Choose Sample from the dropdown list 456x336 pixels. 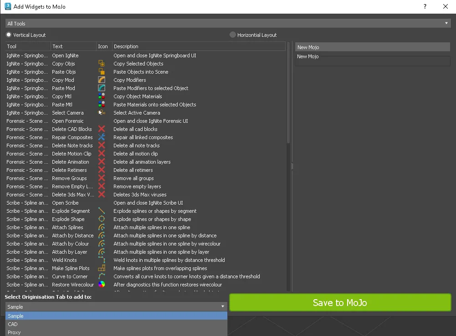click(116, 316)
